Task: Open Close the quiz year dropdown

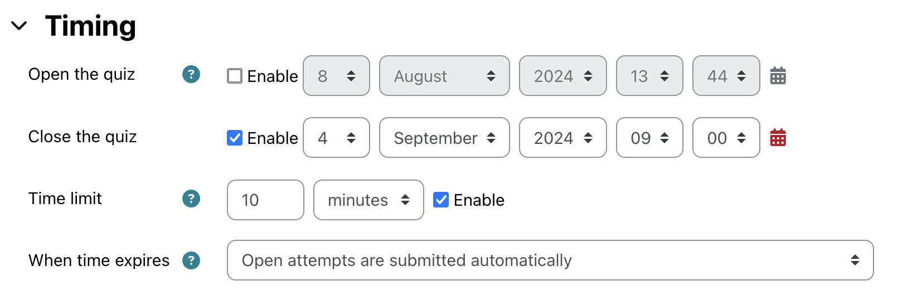Action: tap(562, 138)
